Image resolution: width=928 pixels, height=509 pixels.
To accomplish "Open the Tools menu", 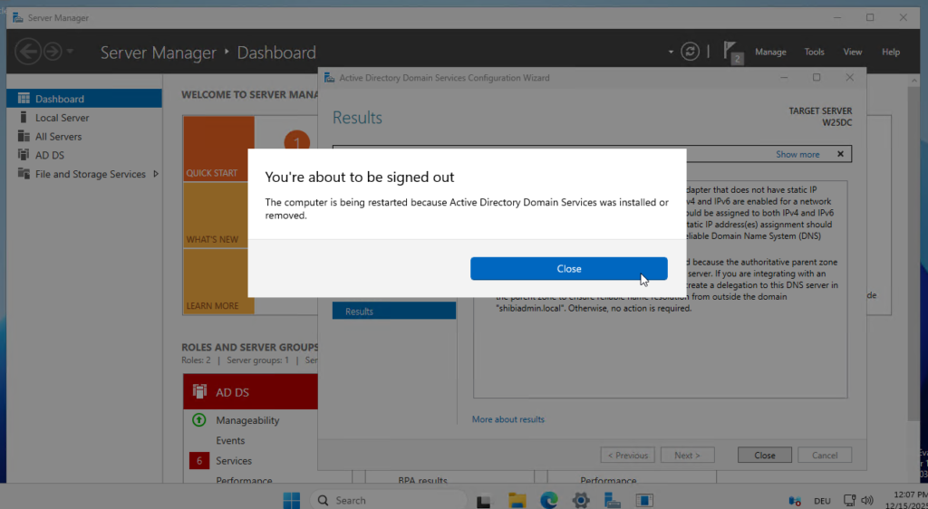I will point(815,52).
